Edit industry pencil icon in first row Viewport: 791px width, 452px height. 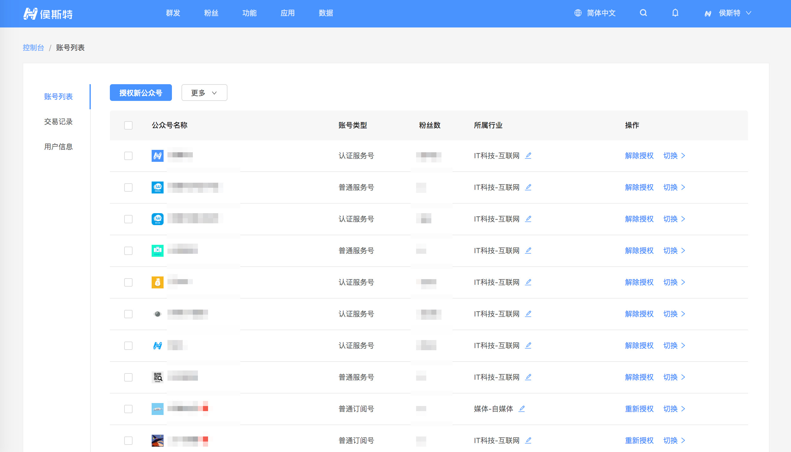point(528,156)
